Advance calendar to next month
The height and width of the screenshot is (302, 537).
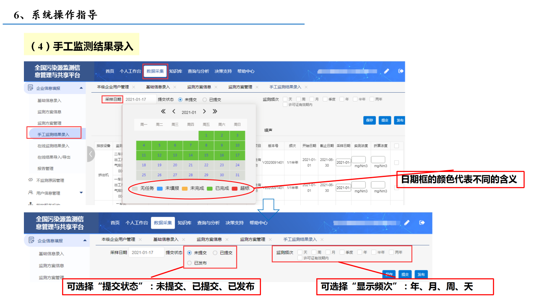(x=204, y=112)
